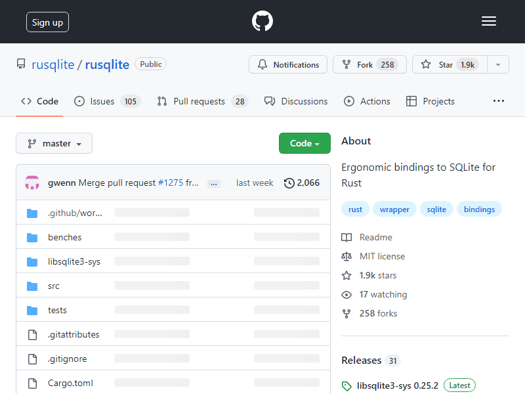The image size is (525, 394).
Task: View the MIT license link
Action: (382, 257)
